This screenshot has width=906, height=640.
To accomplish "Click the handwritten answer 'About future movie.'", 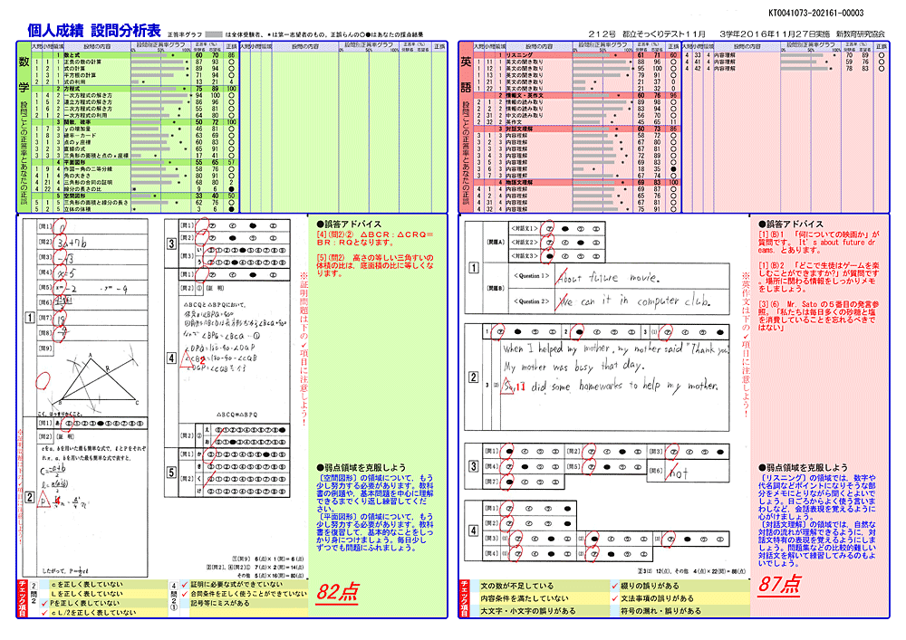I will coord(607,278).
